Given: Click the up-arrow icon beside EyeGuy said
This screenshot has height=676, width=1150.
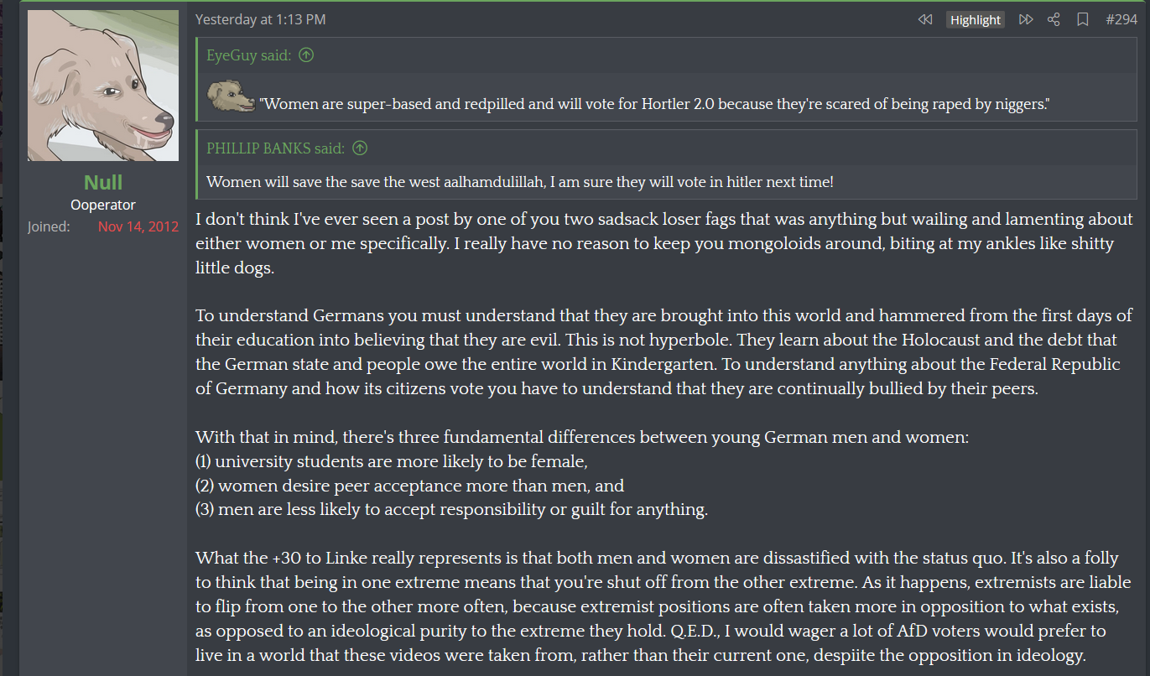Looking at the screenshot, I should [306, 55].
